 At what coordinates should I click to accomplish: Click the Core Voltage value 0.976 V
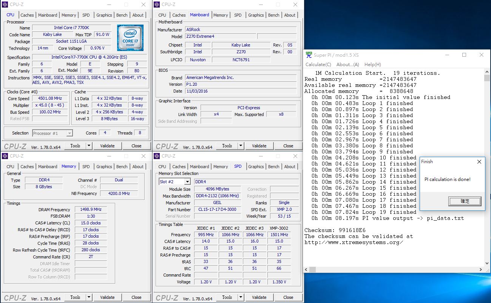pos(97,48)
